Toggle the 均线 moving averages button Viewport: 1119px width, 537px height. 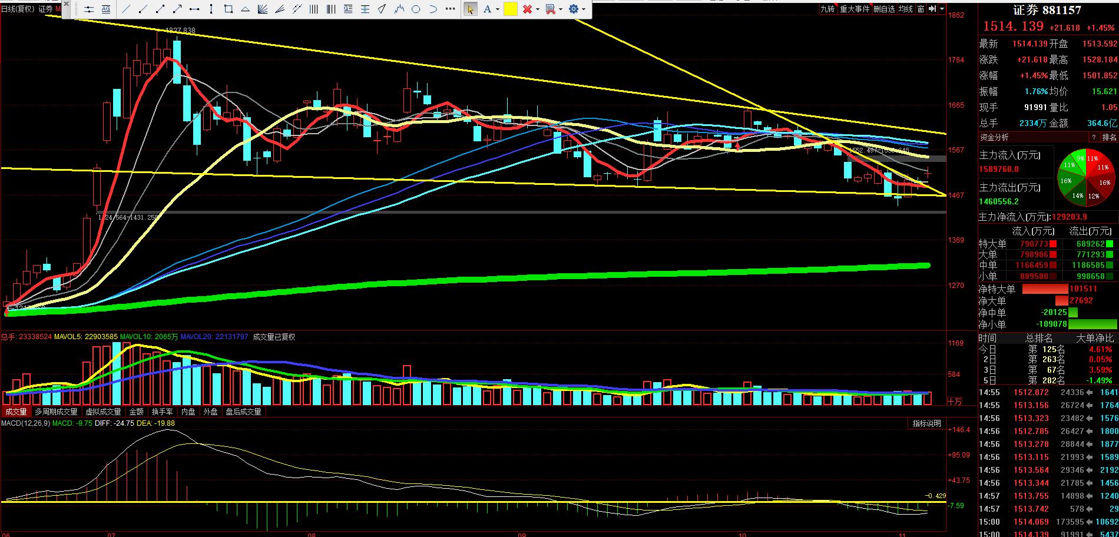point(906,9)
